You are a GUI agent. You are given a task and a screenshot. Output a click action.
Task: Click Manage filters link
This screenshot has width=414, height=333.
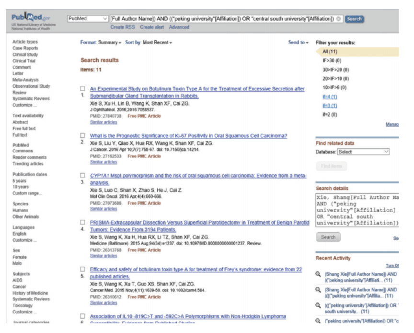[x=392, y=124]
